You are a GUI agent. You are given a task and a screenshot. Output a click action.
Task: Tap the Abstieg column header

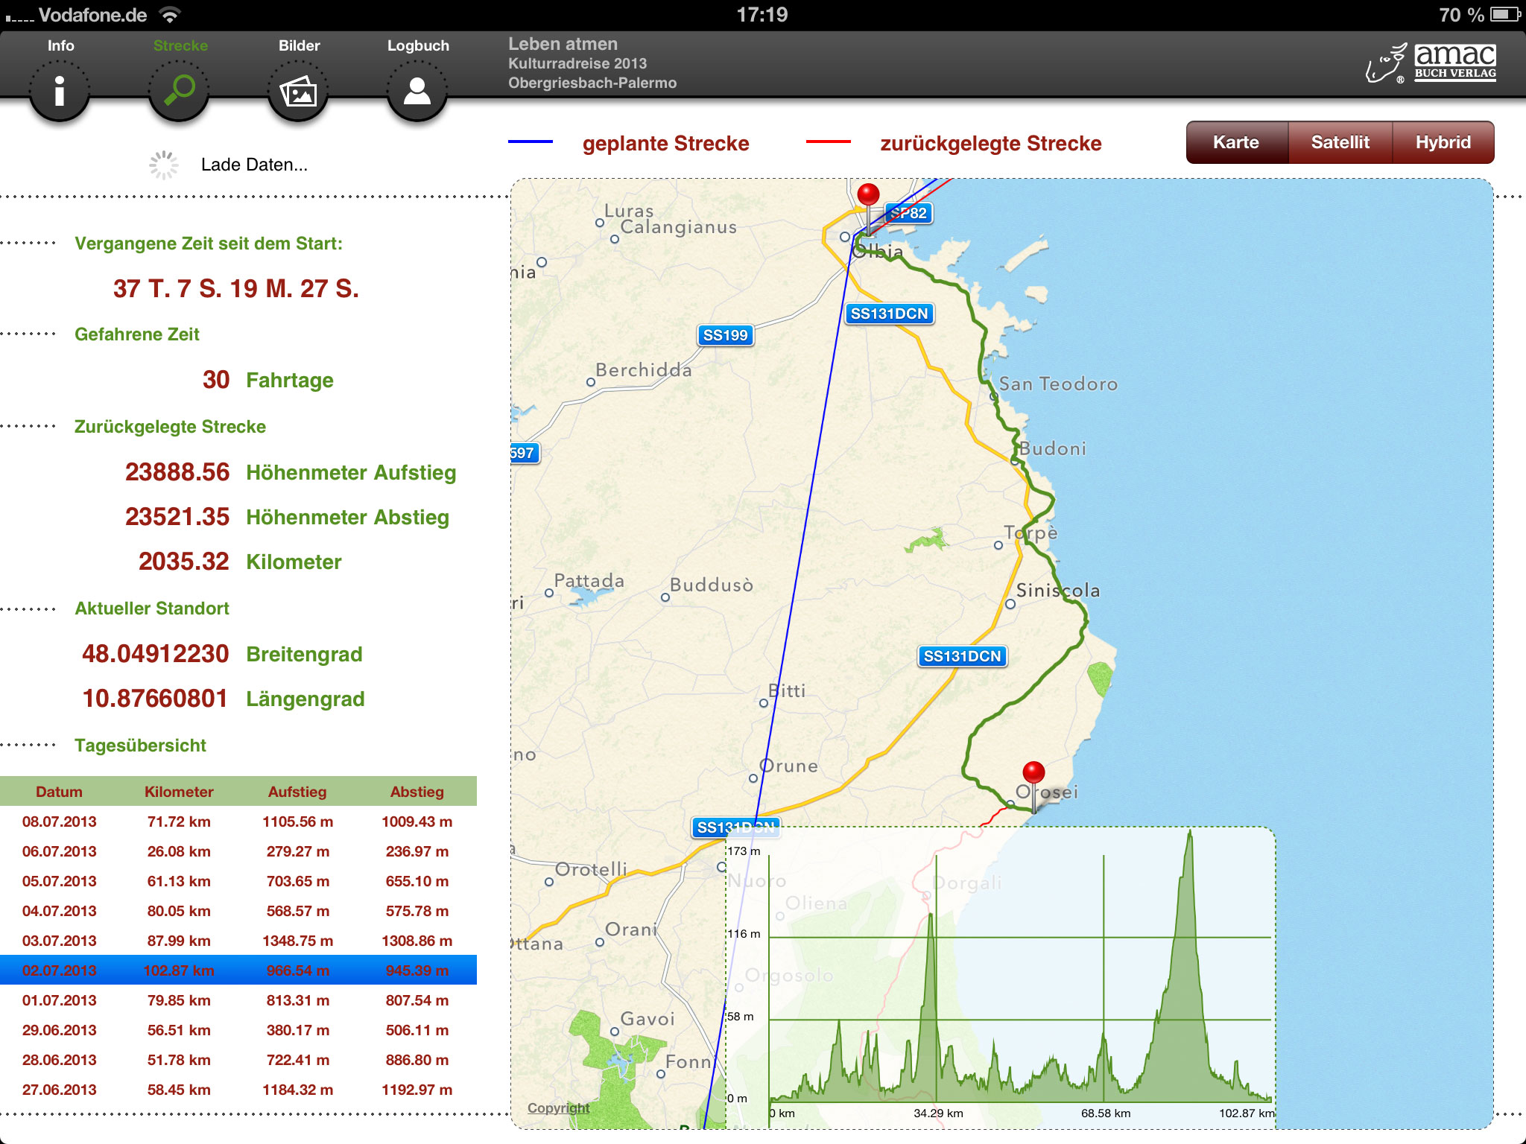click(x=417, y=792)
